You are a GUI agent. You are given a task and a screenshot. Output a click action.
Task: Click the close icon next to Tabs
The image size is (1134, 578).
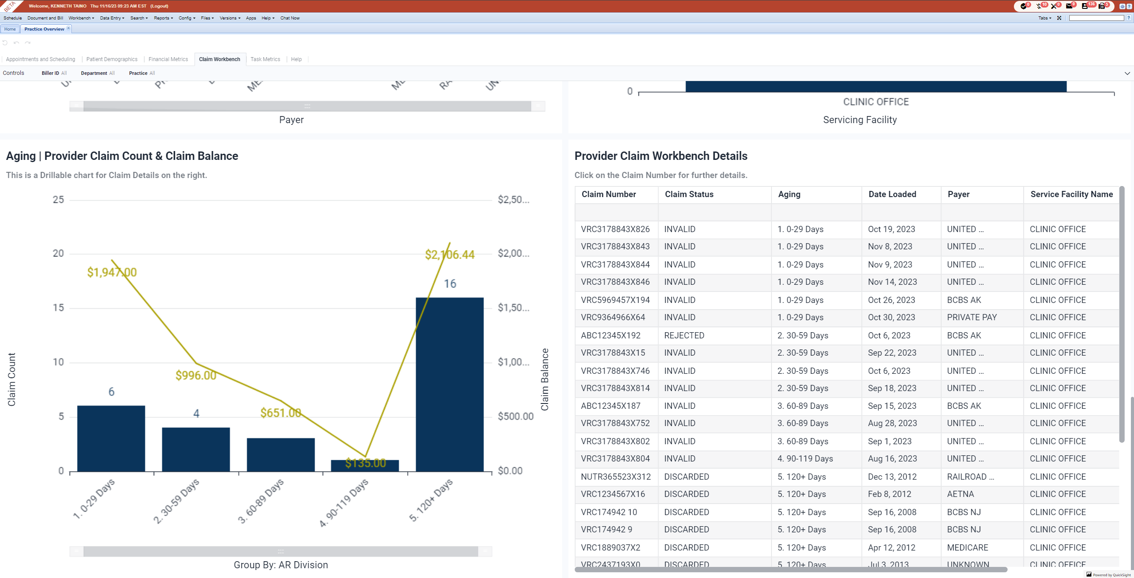pyautogui.click(x=1060, y=18)
